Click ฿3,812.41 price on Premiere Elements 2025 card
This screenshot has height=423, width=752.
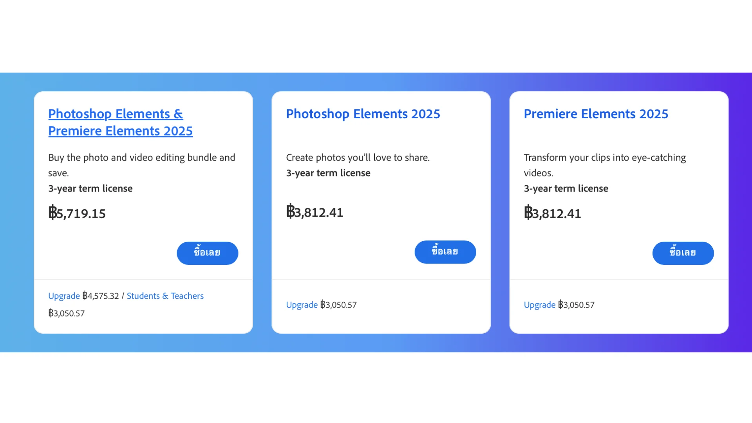point(552,213)
